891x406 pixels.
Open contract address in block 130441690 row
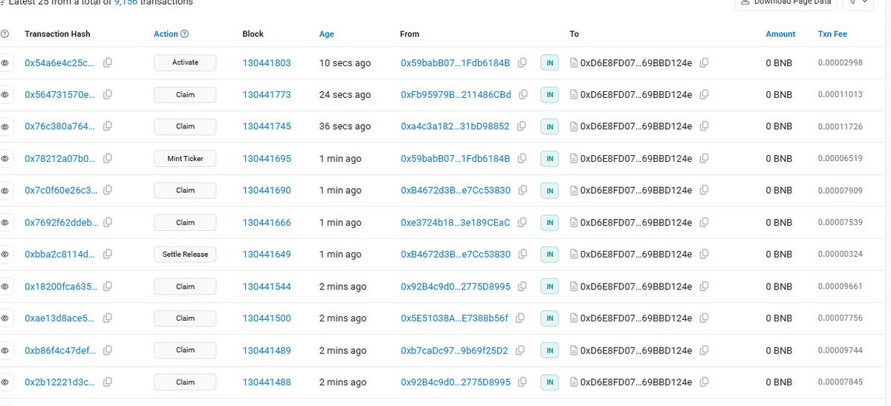point(636,190)
